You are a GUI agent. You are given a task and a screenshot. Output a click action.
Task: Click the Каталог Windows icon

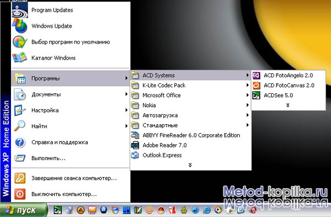[x=20, y=57]
